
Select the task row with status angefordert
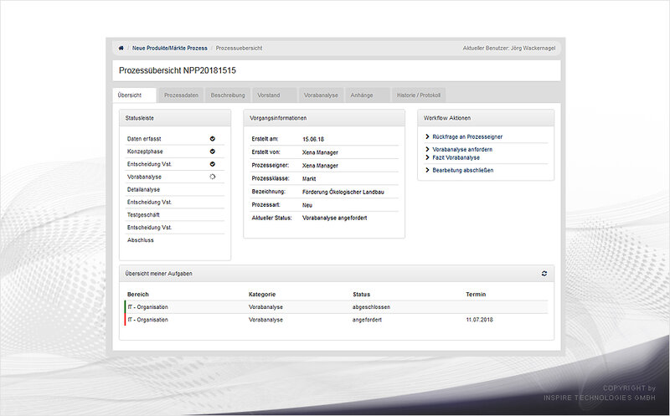pos(337,320)
